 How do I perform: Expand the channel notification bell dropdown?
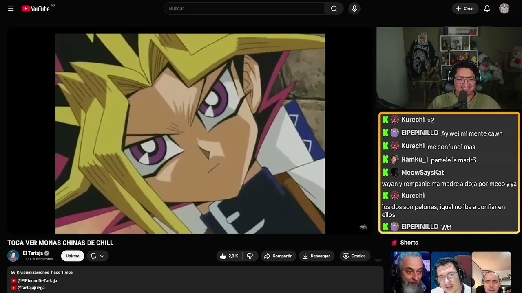tap(97, 256)
